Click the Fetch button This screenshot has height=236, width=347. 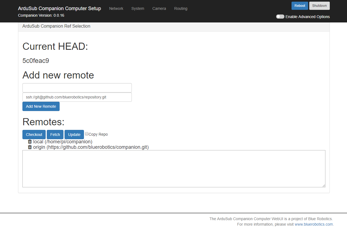[x=55, y=135]
